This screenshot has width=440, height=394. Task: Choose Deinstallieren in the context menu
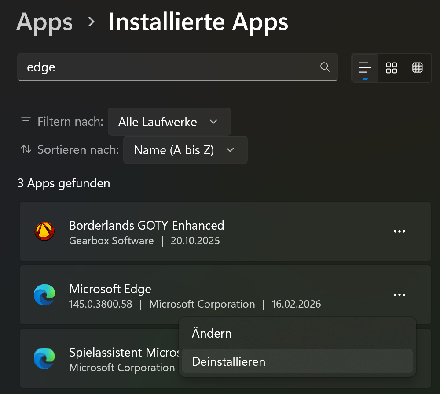point(229,362)
